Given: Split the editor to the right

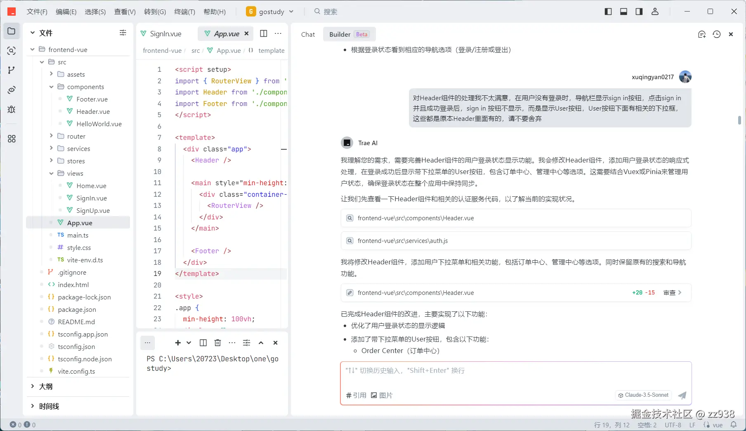Looking at the screenshot, I should coord(263,33).
